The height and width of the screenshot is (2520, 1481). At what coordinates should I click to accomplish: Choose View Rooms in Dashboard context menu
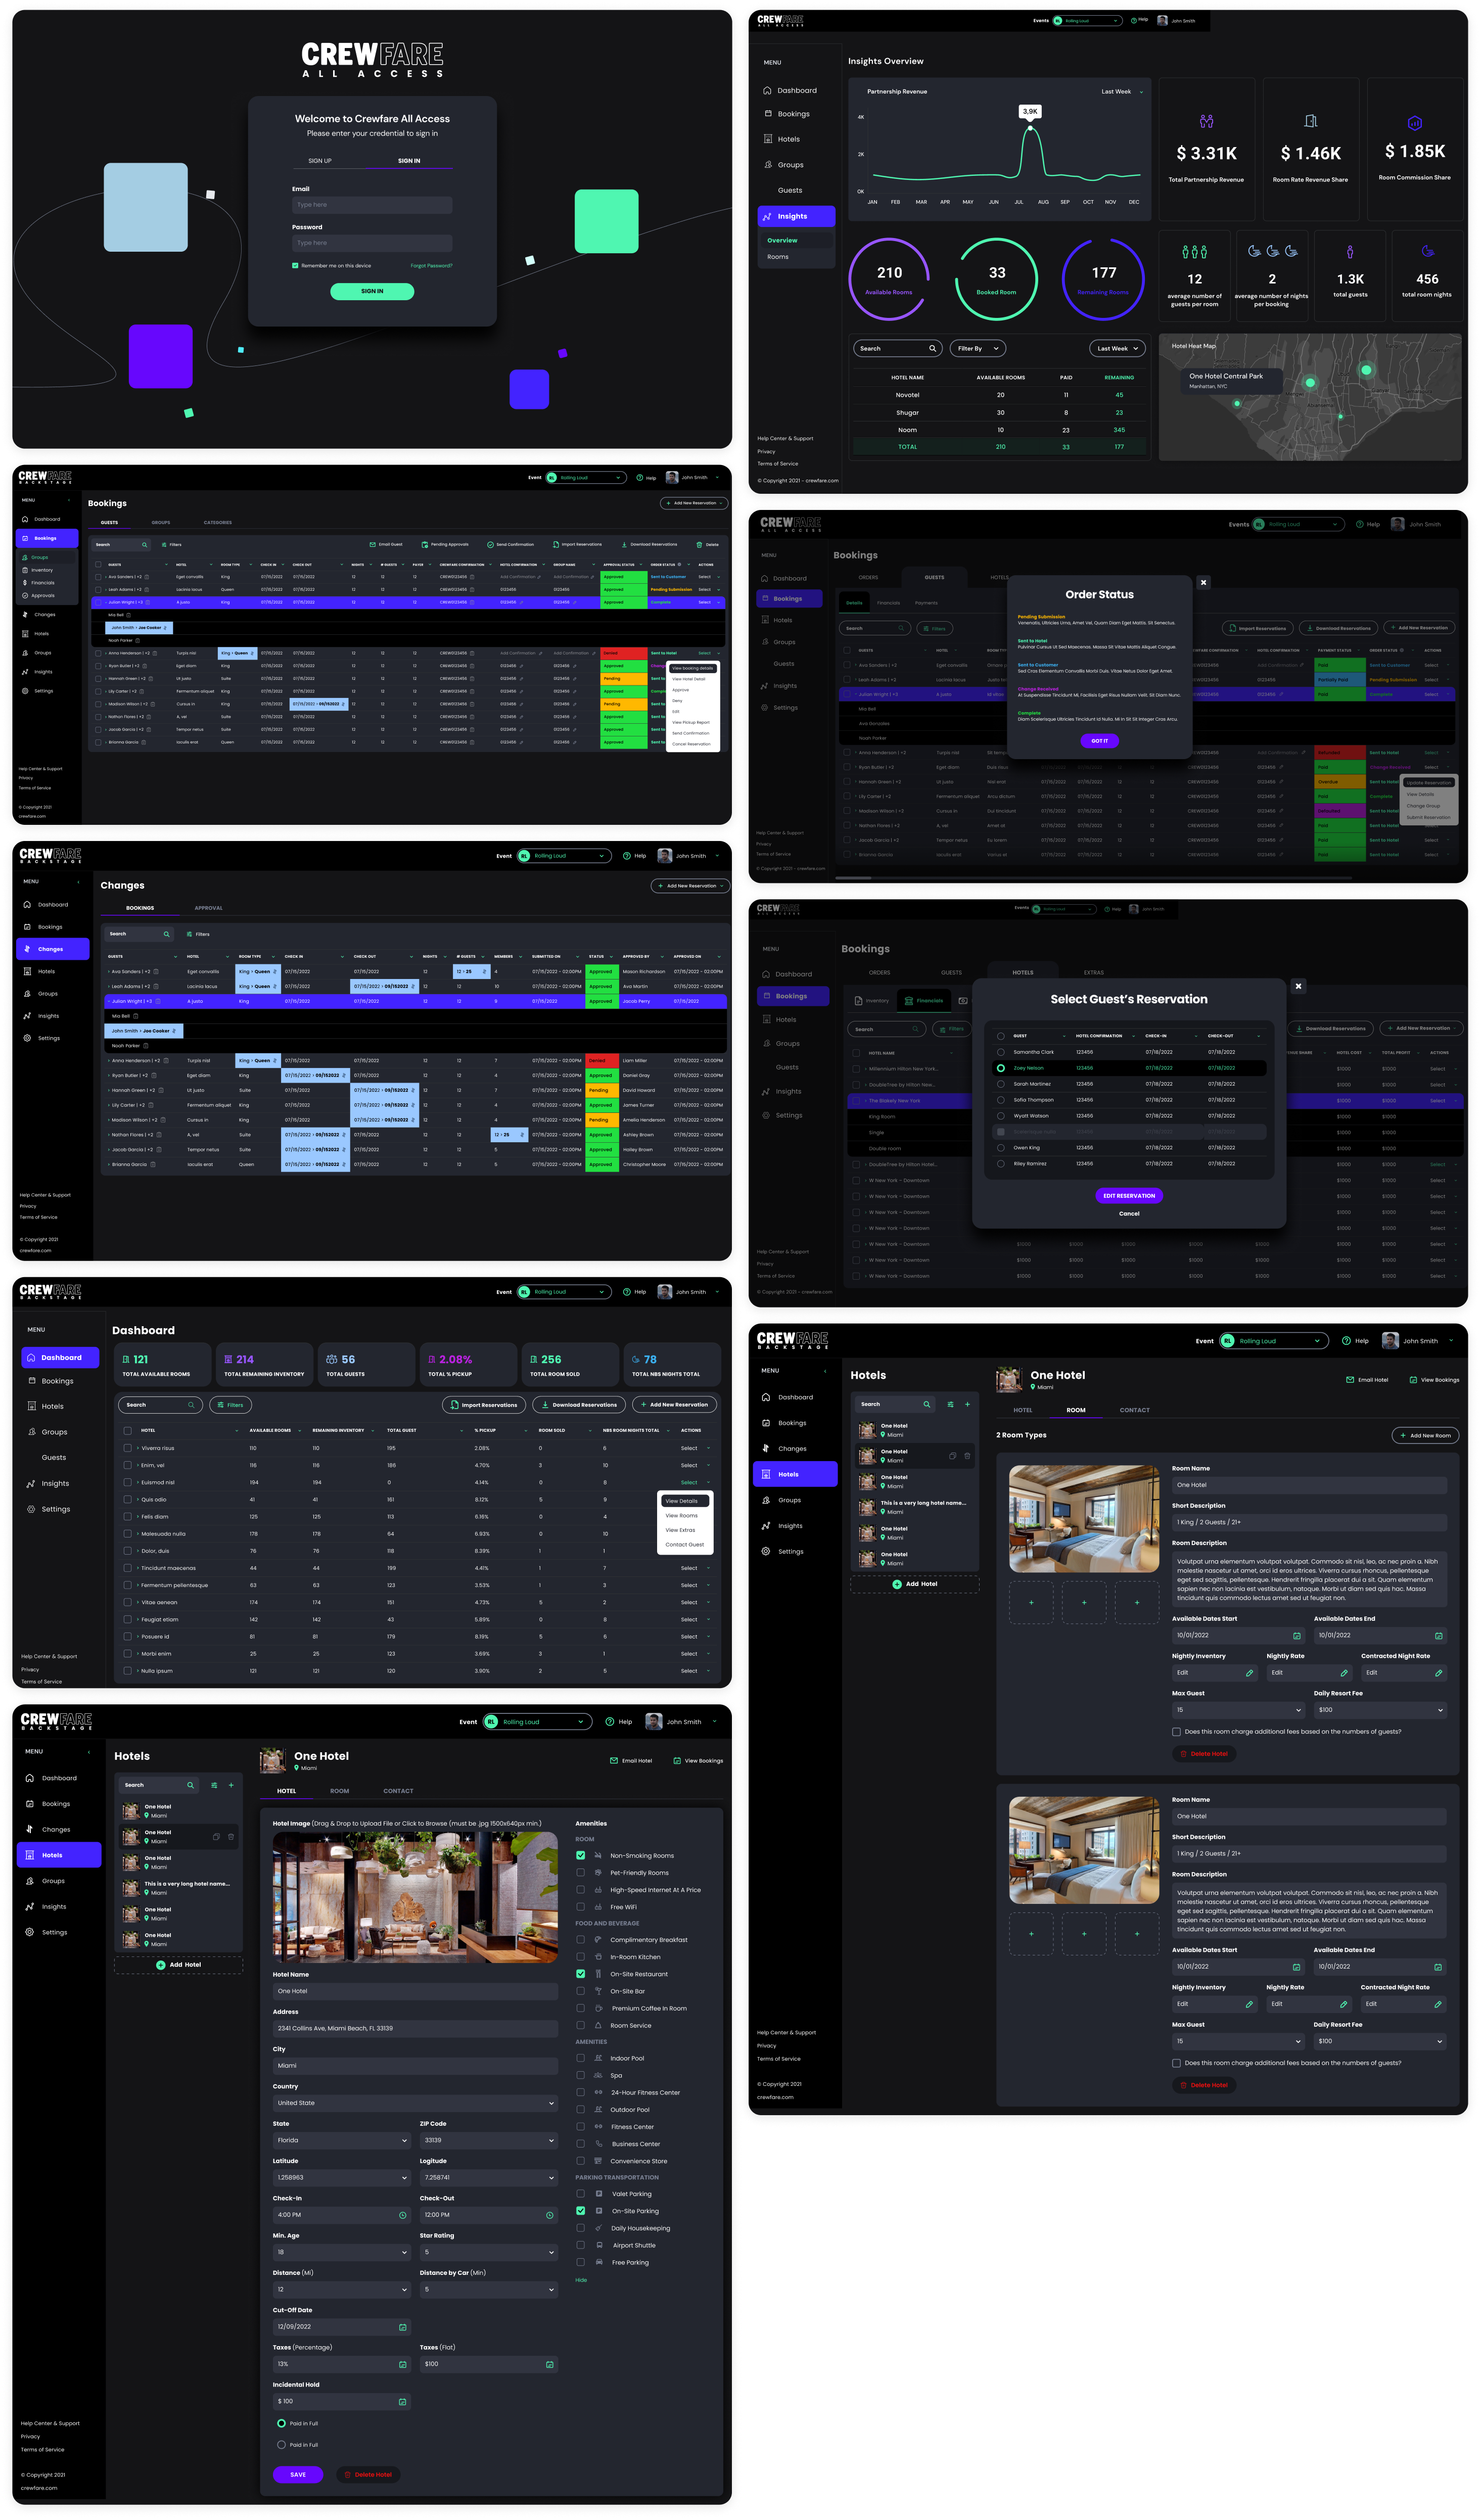click(682, 1515)
